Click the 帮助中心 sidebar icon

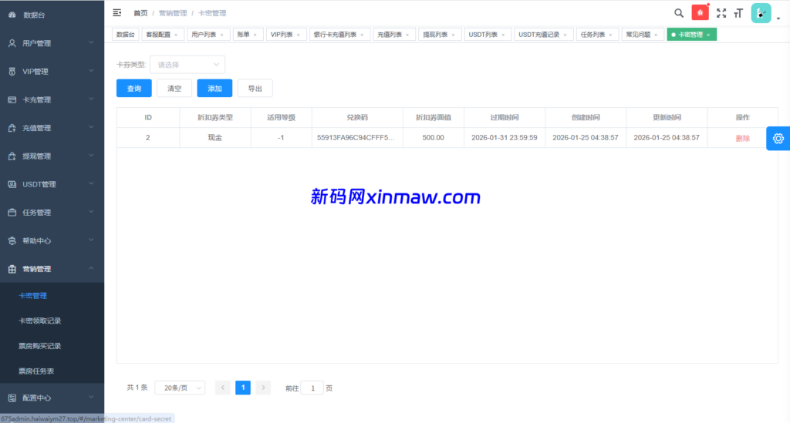point(12,240)
